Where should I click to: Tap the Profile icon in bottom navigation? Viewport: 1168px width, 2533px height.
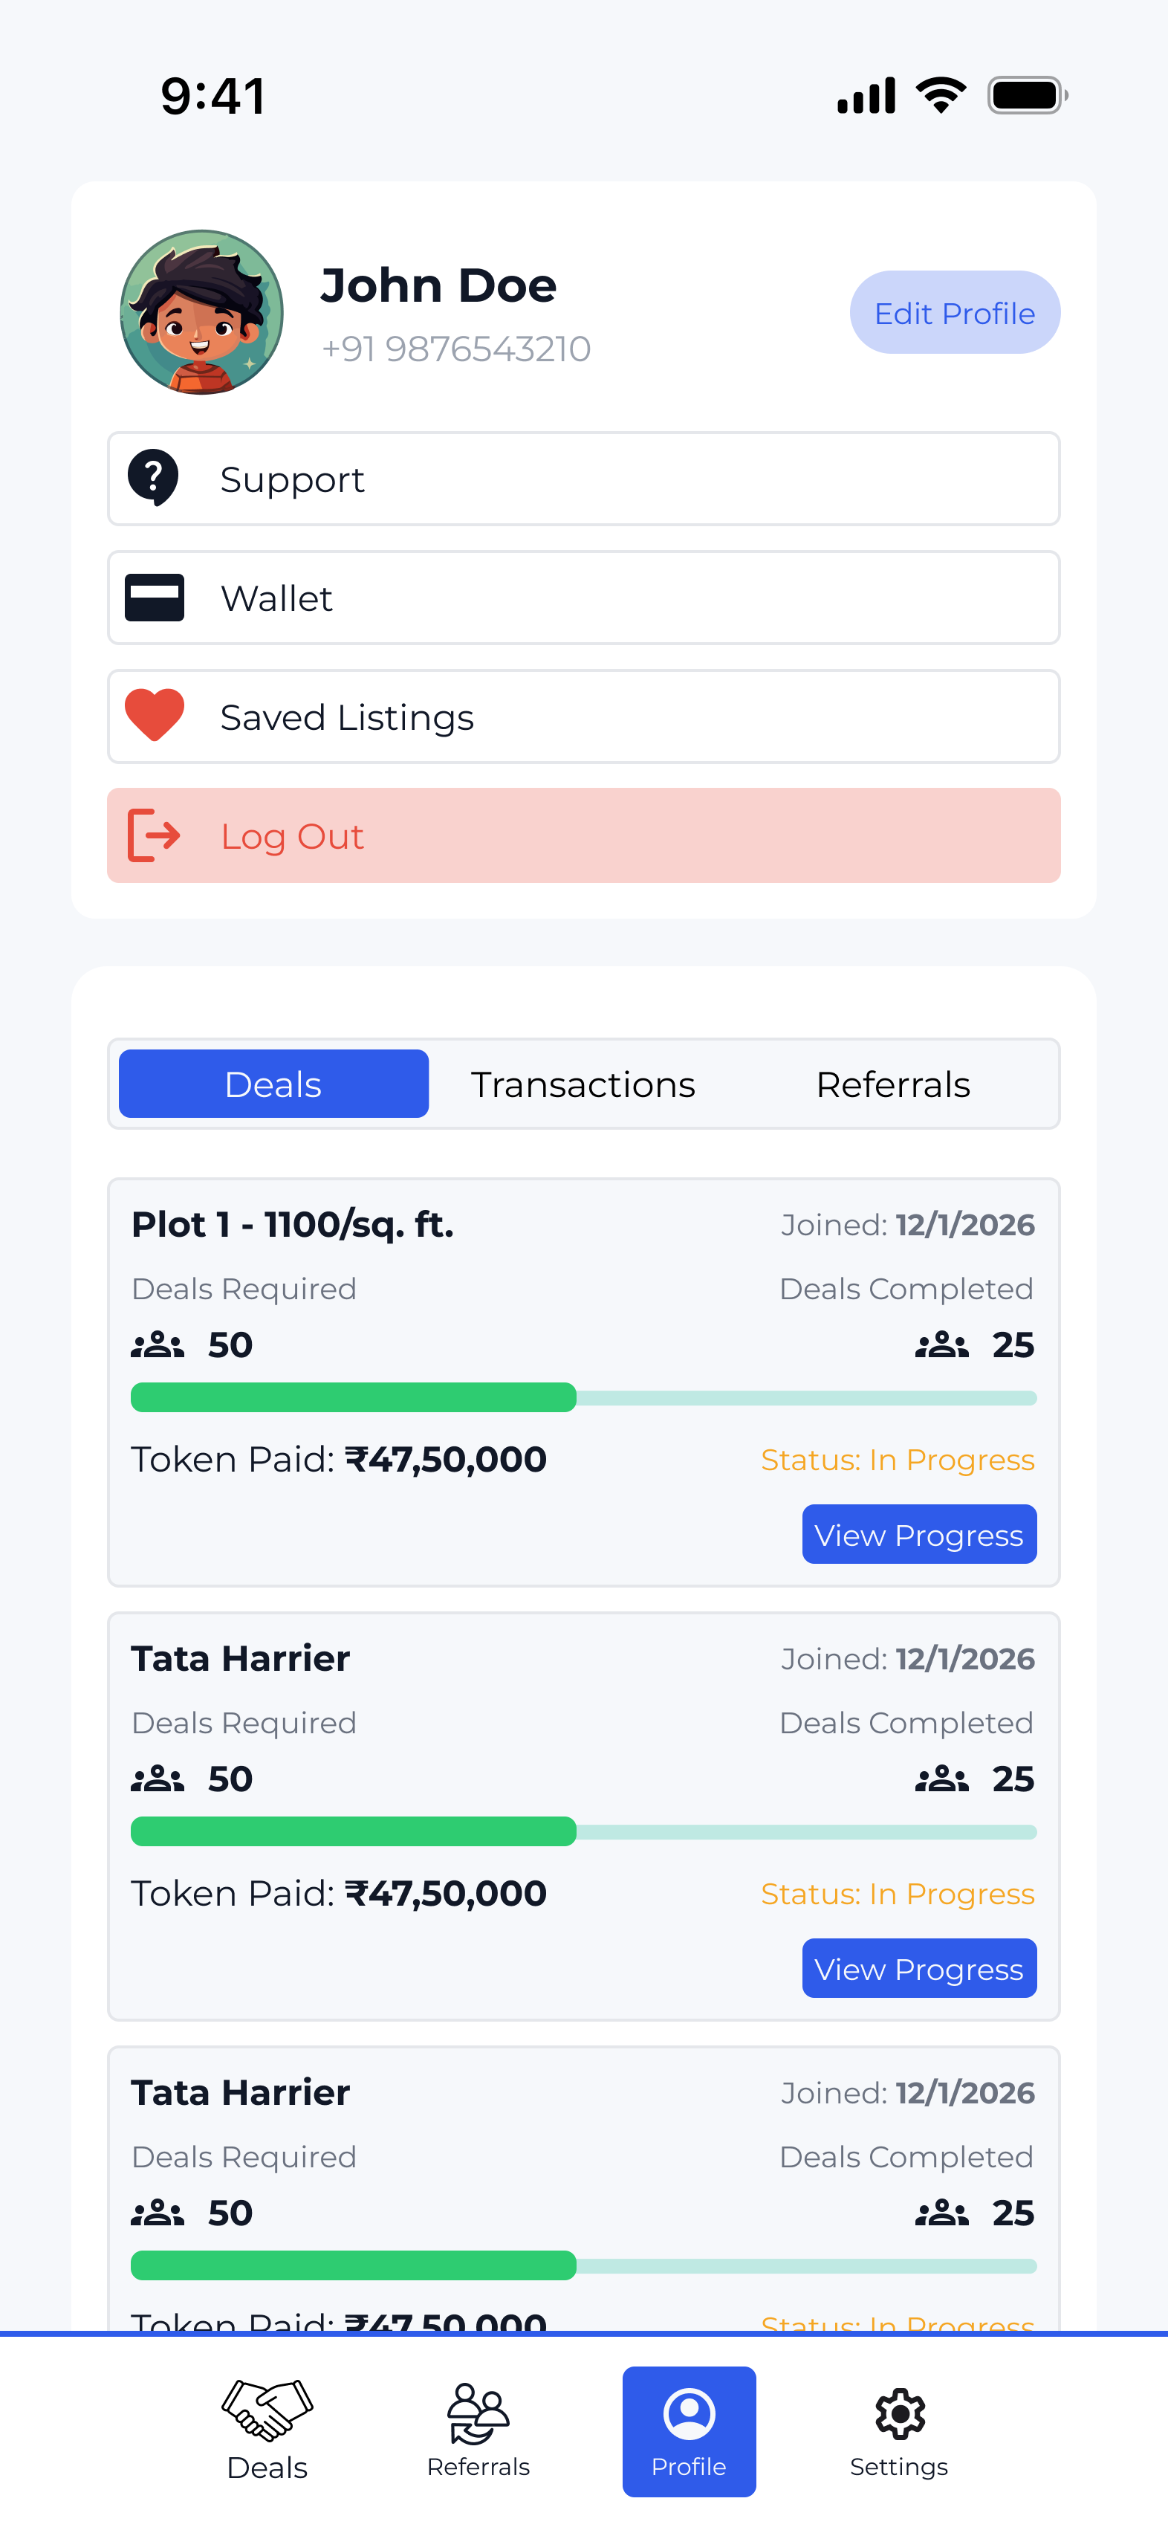coord(688,2413)
